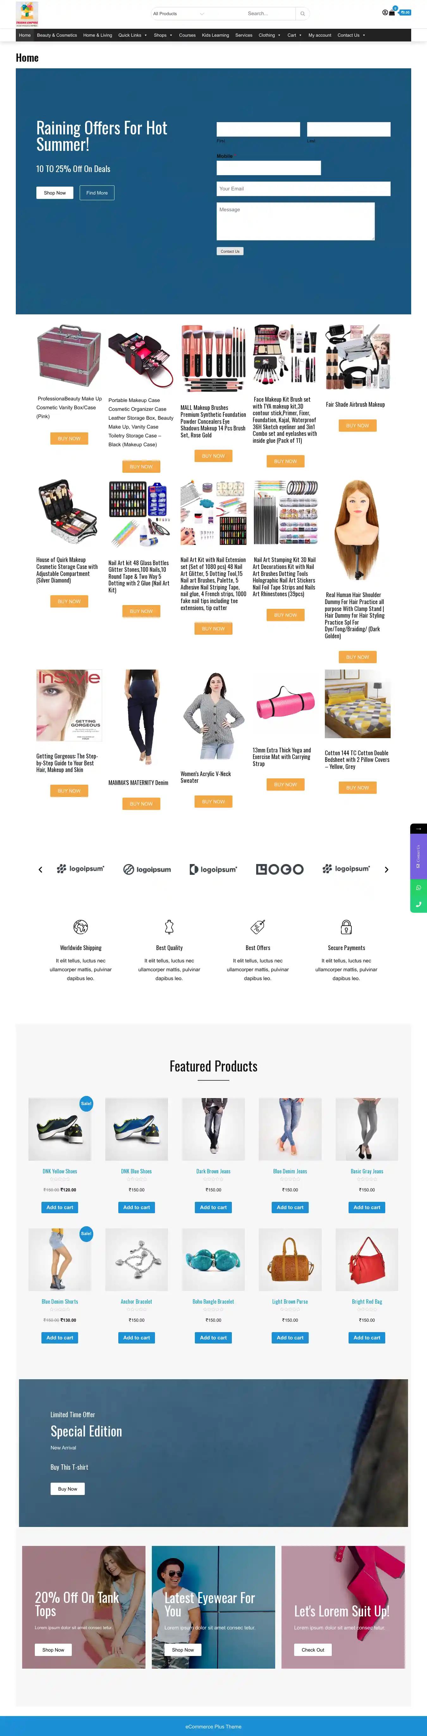The width and height of the screenshot is (427, 1736).
Task: Click the phone call icon in side panel
Action: pos(418,905)
